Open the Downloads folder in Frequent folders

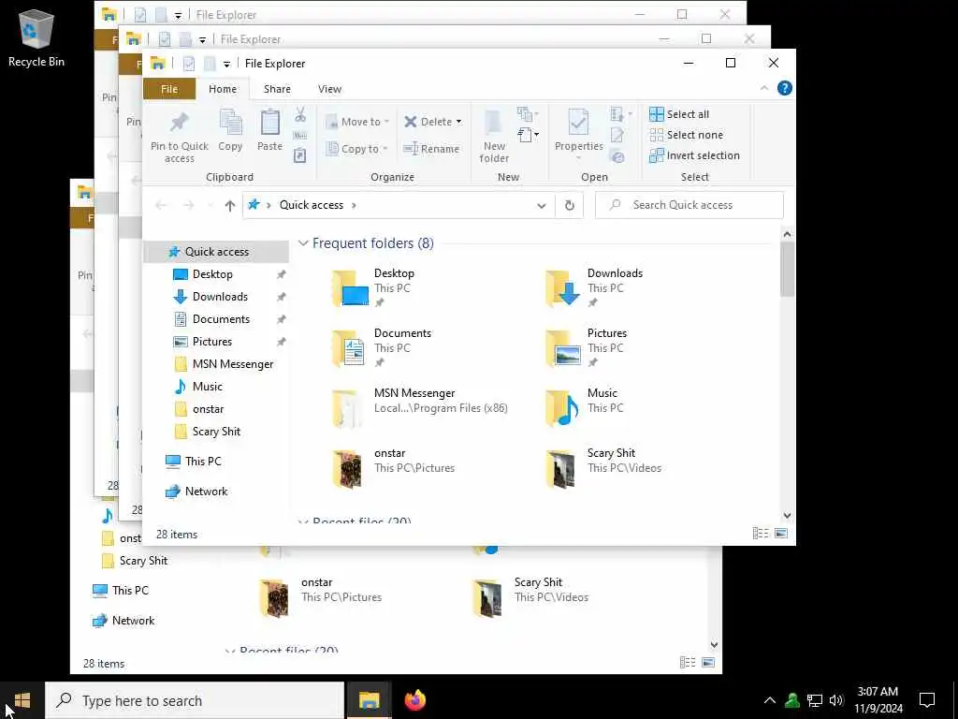594,287
